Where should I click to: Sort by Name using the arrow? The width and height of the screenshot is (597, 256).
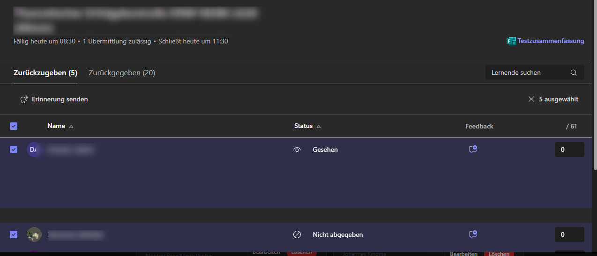click(x=71, y=127)
